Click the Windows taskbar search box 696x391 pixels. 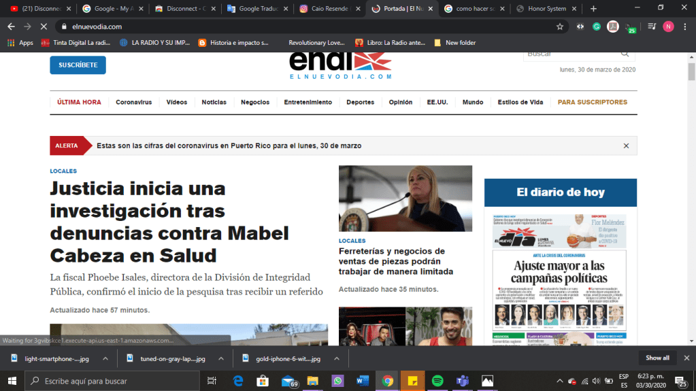tap(116, 381)
